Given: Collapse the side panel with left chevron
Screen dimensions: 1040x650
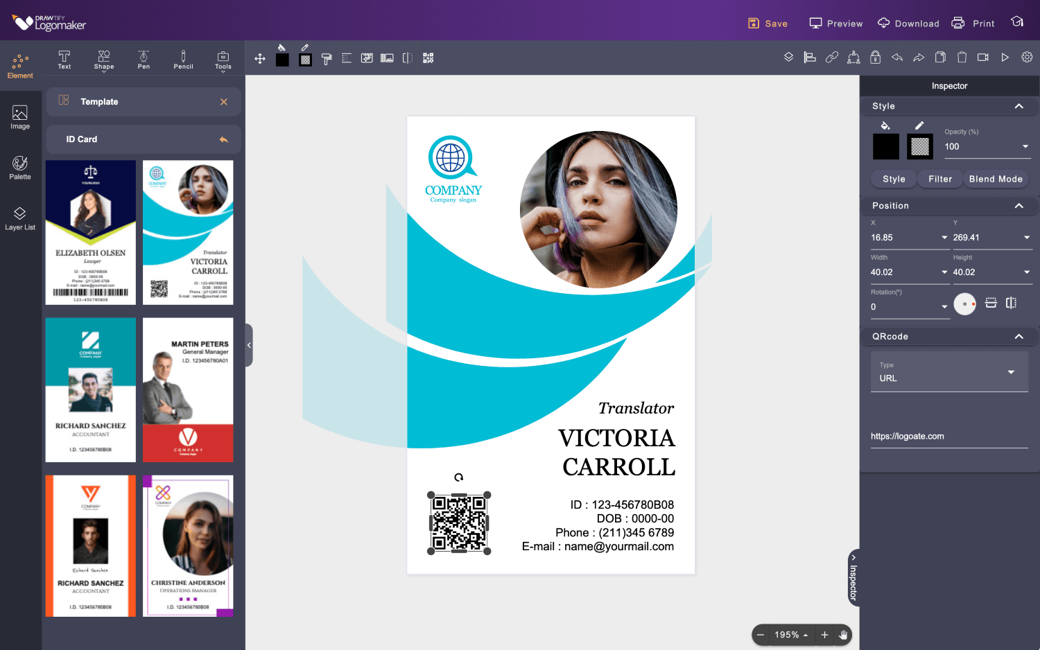Looking at the screenshot, I should click(249, 345).
